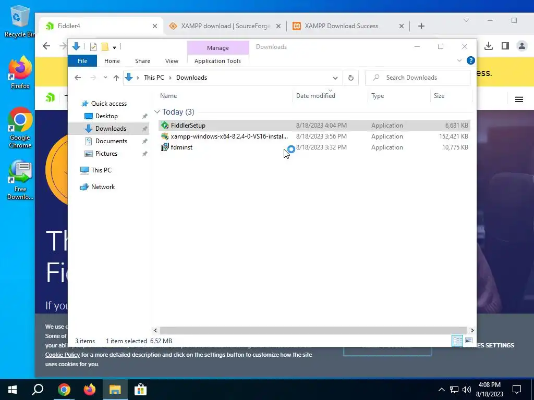Screen dimensions: 534x400
Task: Open Explorer Help question mark icon
Action: pyautogui.click(x=471, y=60)
